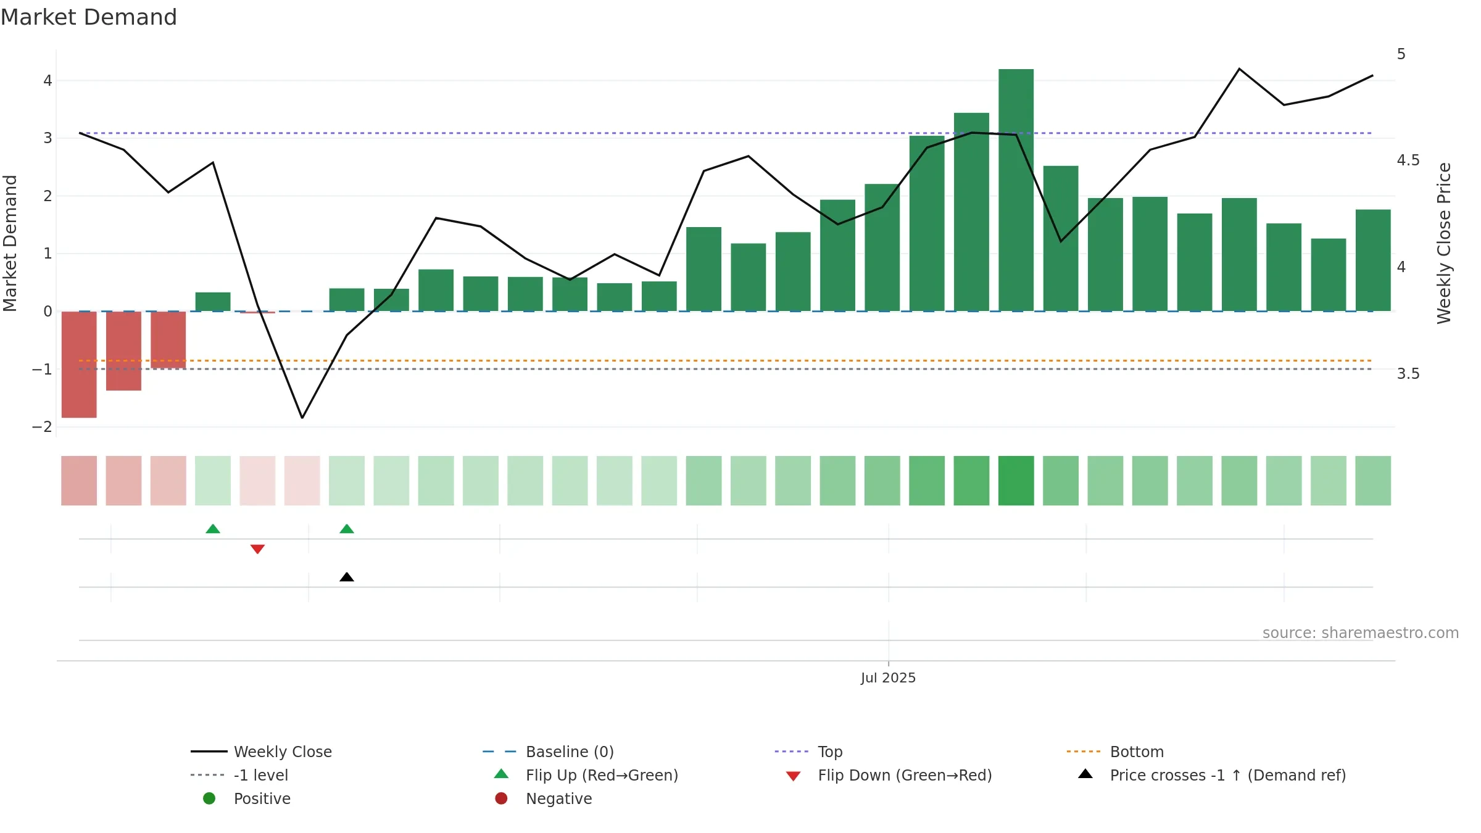Image resolution: width=1481 pixels, height=833 pixels.
Task: Click the Market Demand chart title
Action: (x=89, y=17)
